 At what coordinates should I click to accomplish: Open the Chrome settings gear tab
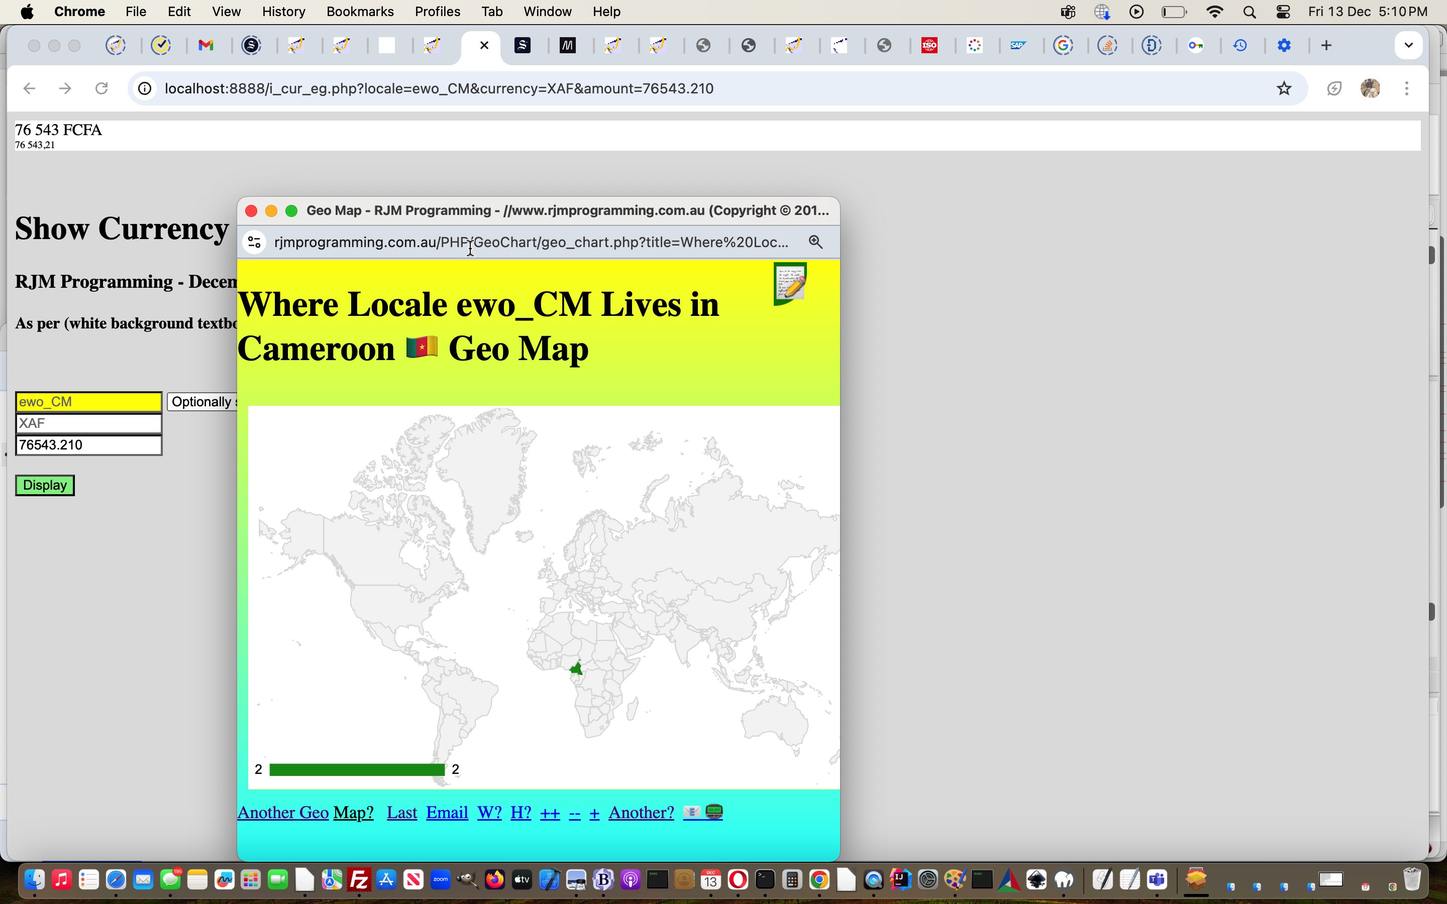coord(1284,45)
